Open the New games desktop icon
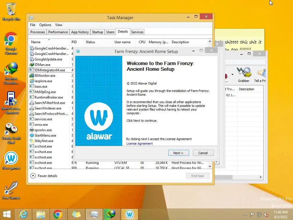Viewport: 293px width, 220px height. point(11,160)
